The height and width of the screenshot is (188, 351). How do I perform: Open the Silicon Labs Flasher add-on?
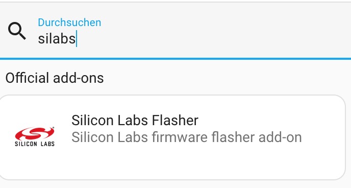[x=172, y=137]
